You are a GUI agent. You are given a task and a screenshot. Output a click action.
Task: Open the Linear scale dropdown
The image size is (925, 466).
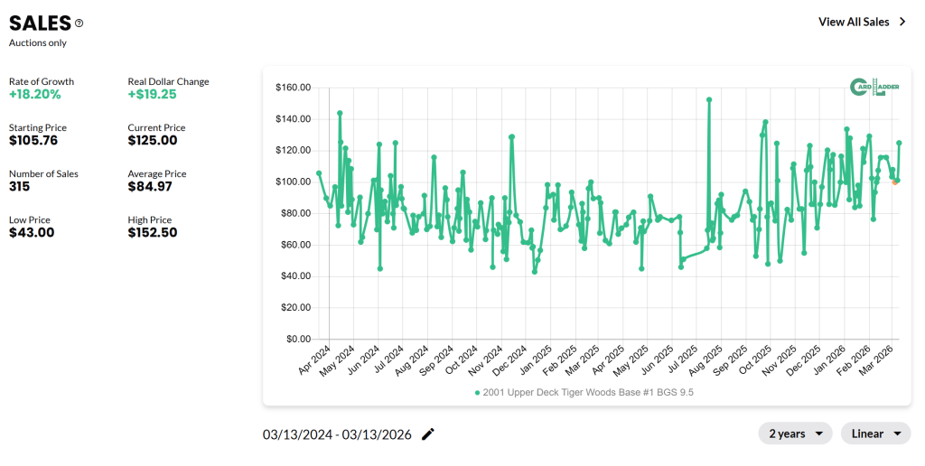click(874, 433)
